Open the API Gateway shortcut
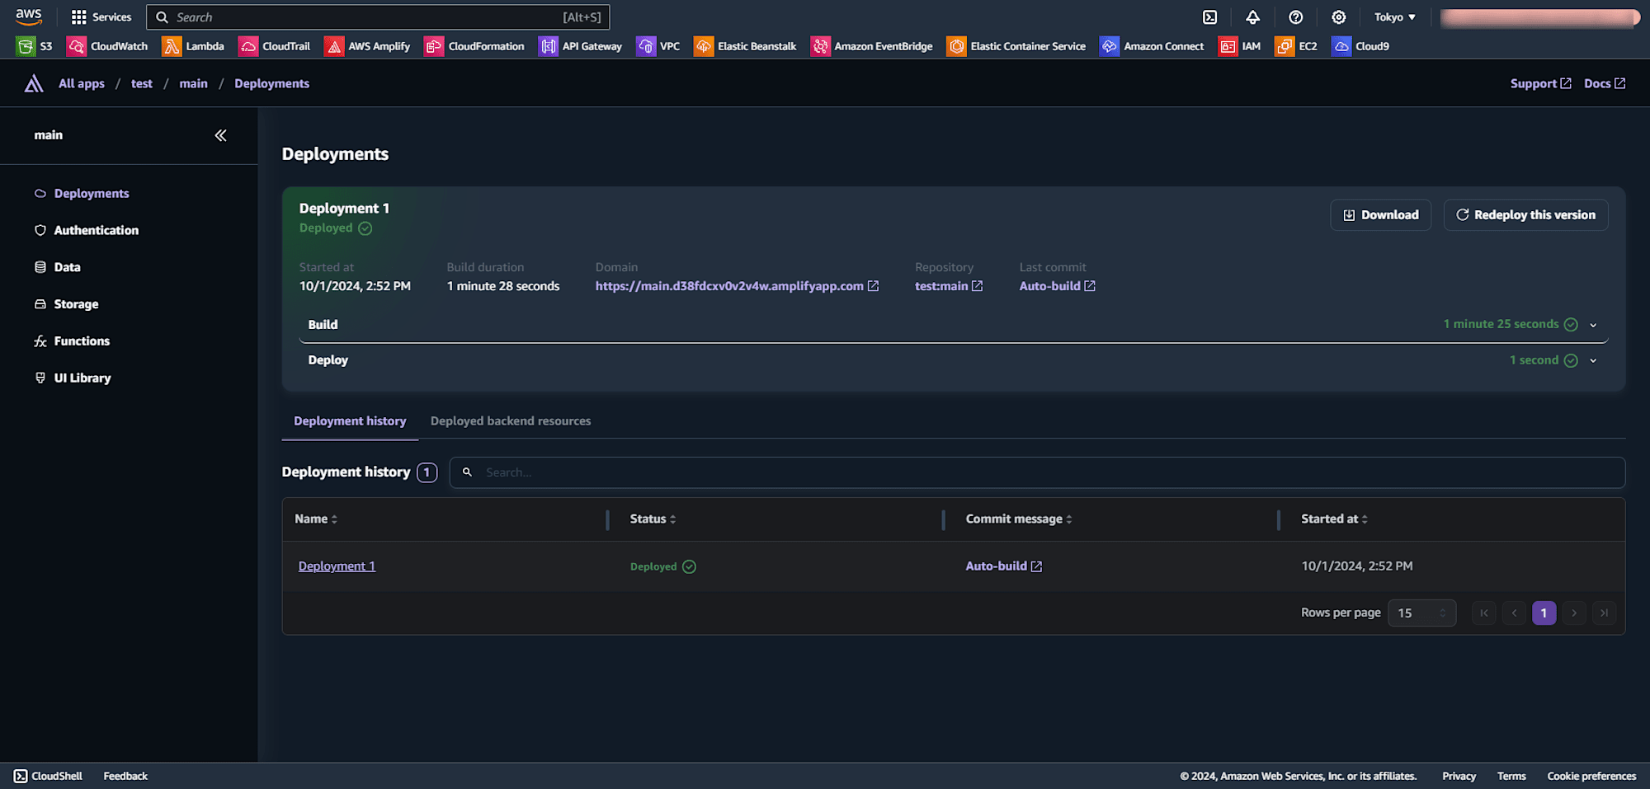The width and height of the screenshot is (1650, 789). (x=581, y=46)
